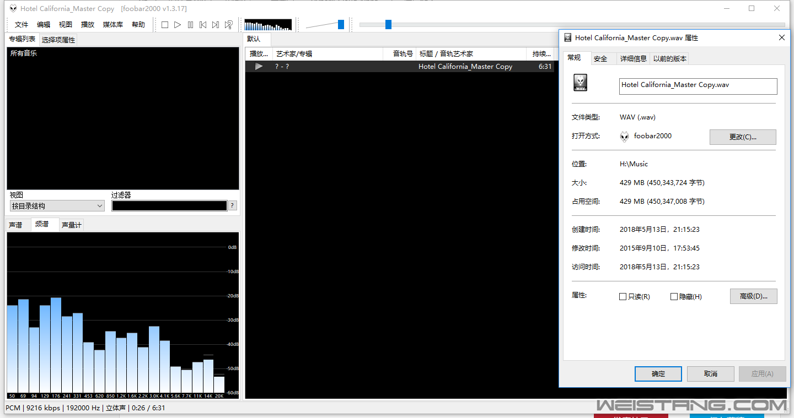This screenshot has width=794, height=418.
Task: Click the H:\Music location value
Action: point(634,164)
